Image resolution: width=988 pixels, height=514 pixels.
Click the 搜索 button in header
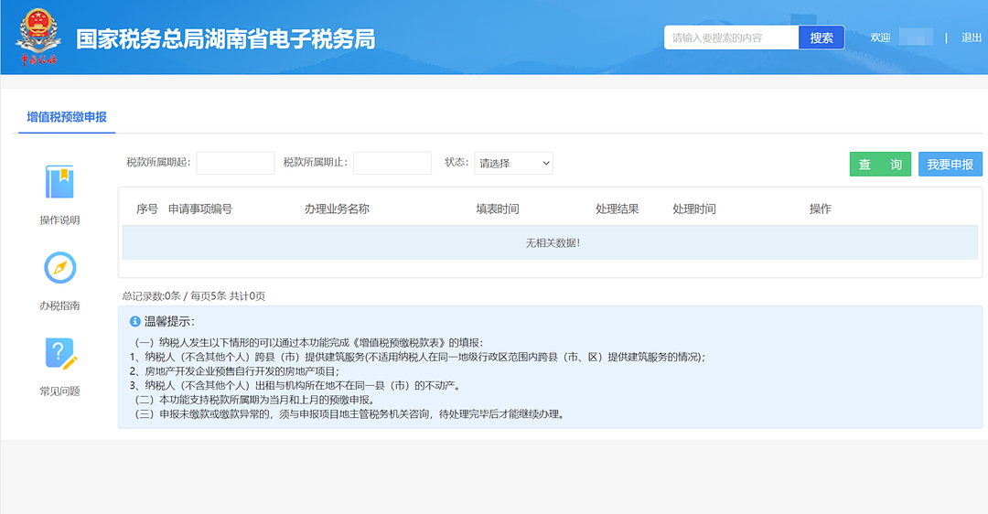click(821, 37)
